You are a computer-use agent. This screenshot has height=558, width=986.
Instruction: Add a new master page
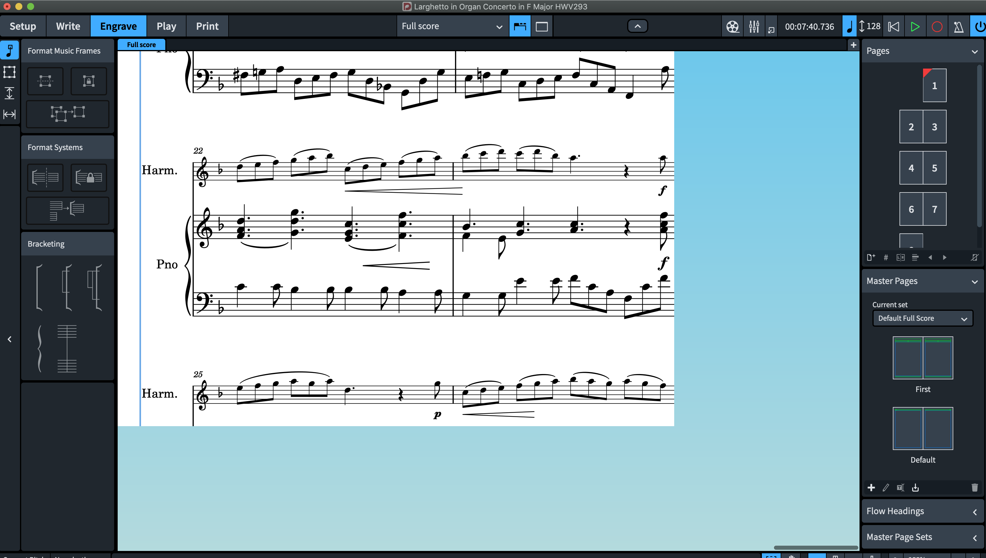871,487
